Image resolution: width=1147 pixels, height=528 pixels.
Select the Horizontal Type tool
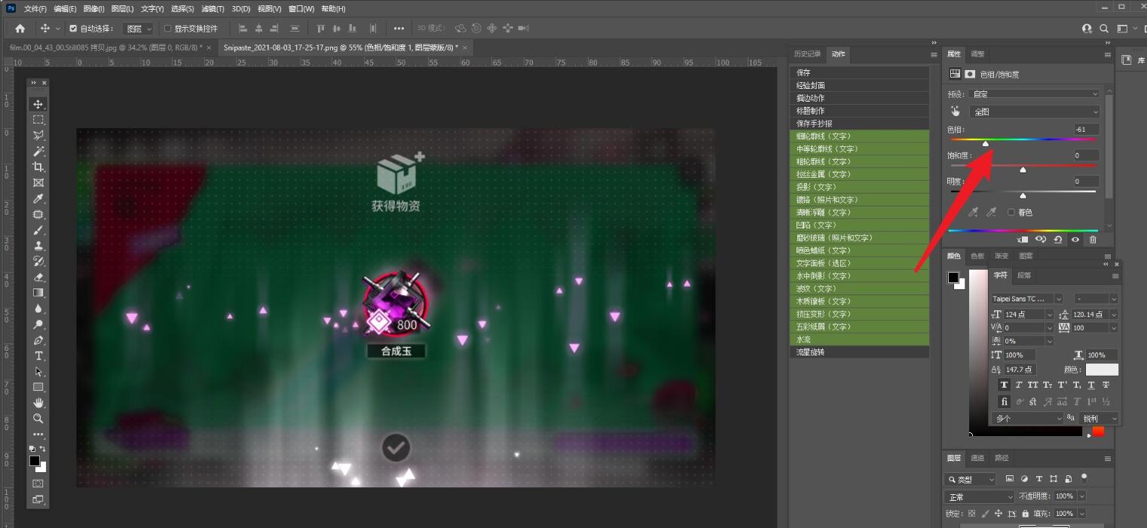pyautogui.click(x=38, y=356)
